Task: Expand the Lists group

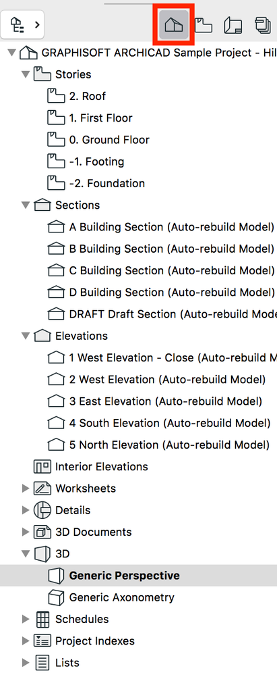Action: 26,663
